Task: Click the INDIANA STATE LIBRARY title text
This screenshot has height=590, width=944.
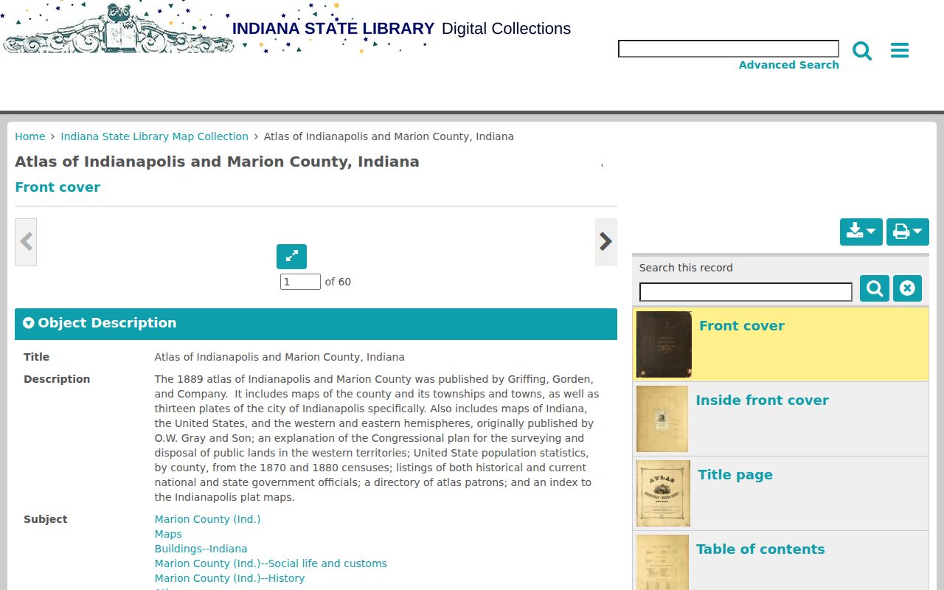Action: (333, 29)
